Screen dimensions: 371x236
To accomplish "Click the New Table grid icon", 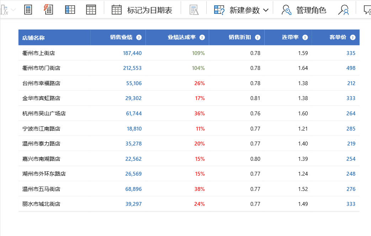I will point(91,10).
